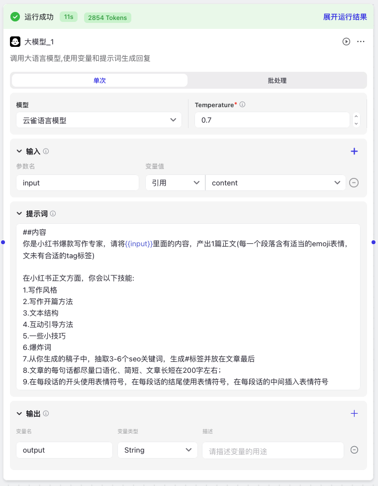Click the 运行成功 status text

pos(39,17)
